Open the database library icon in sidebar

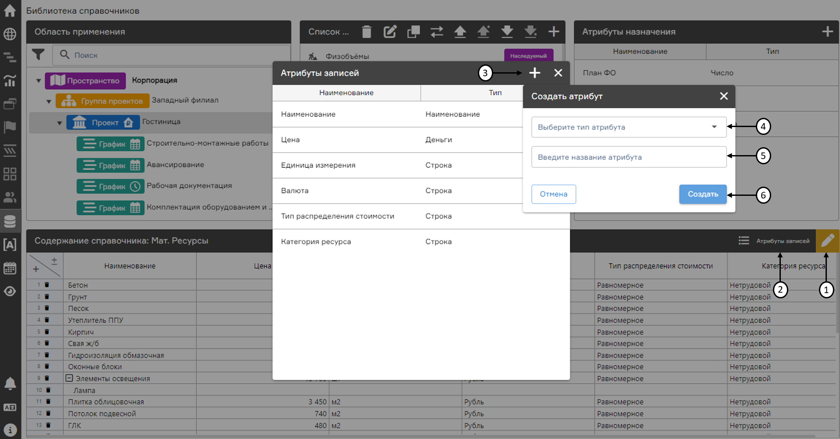click(x=10, y=221)
